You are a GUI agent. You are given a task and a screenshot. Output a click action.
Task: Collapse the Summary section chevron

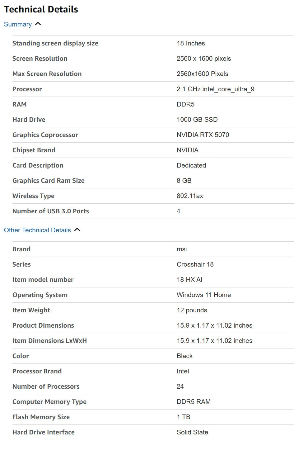tap(38, 24)
